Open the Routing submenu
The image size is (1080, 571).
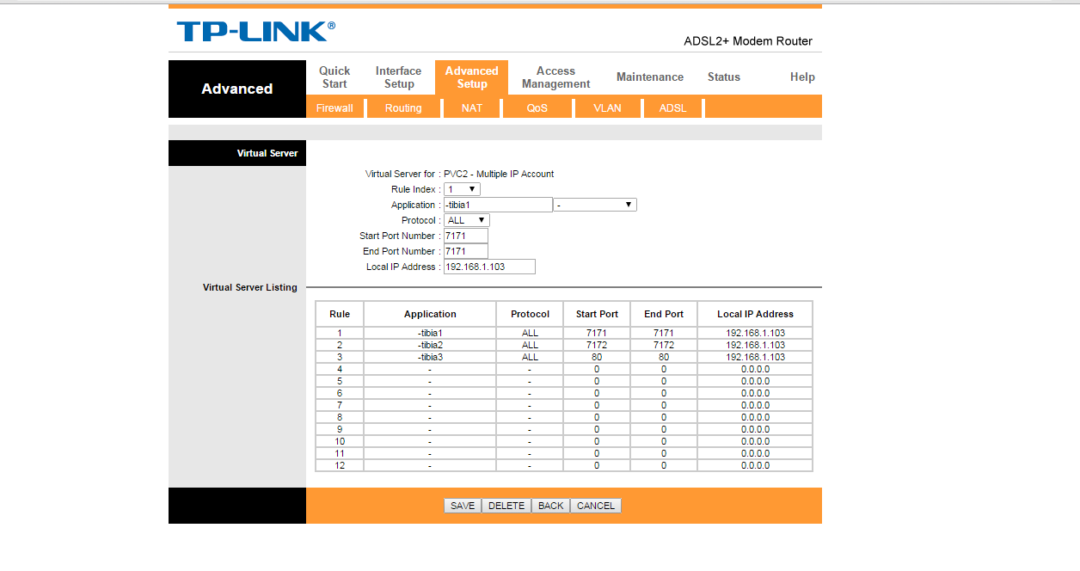403,108
